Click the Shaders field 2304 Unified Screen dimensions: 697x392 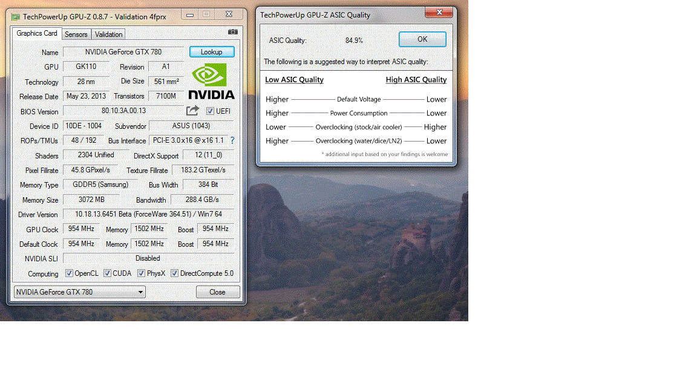point(96,155)
